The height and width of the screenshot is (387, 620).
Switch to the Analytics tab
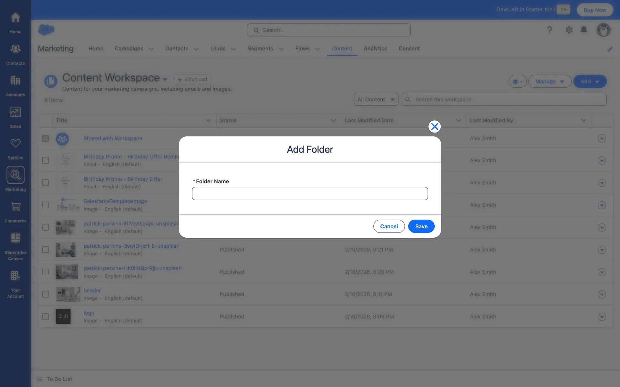pyautogui.click(x=375, y=49)
